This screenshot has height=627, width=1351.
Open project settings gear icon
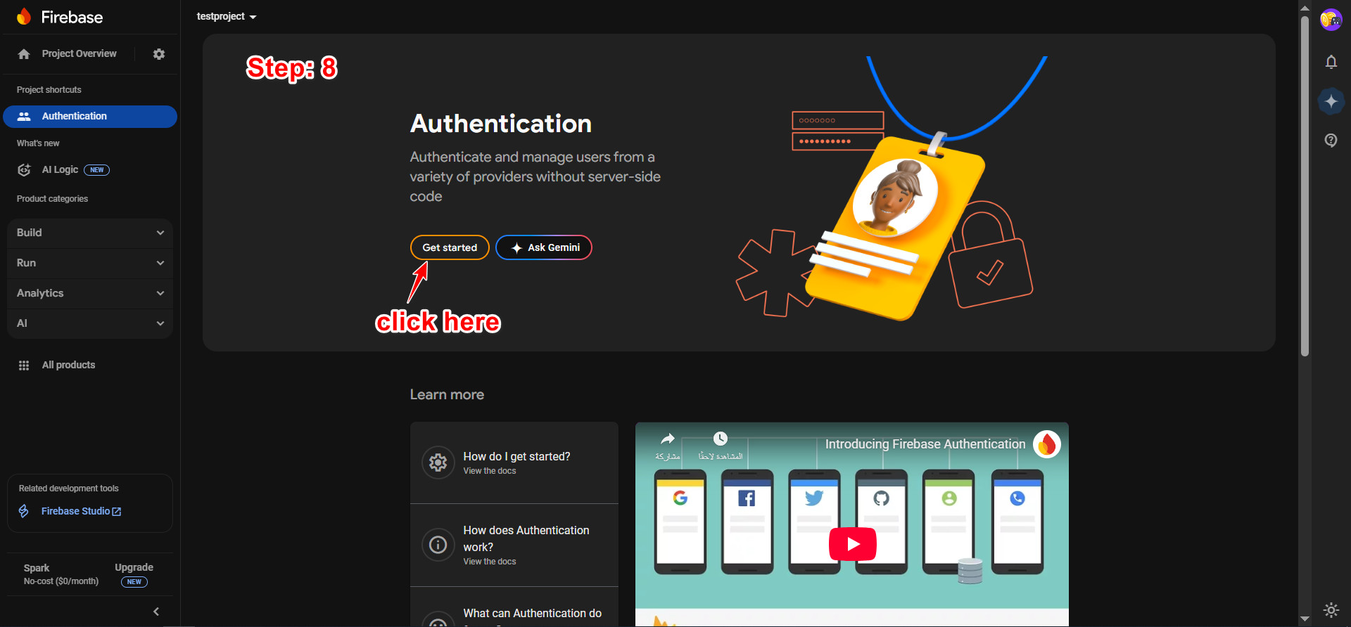[x=159, y=54]
